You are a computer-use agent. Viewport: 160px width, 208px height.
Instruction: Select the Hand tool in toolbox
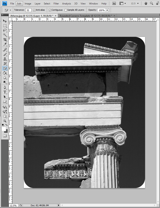pyautogui.click(x=5, y=116)
